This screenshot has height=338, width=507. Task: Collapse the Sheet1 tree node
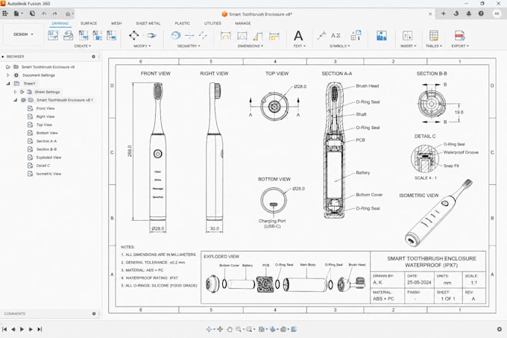pyautogui.click(x=8, y=84)
